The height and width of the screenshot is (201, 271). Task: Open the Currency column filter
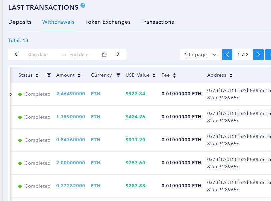pyautogui.click(x=118, y=75)
